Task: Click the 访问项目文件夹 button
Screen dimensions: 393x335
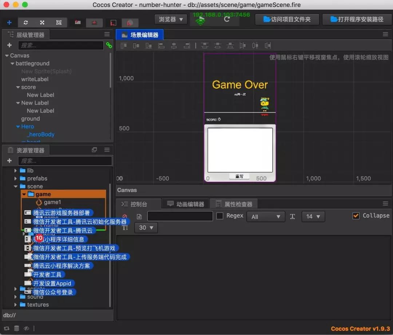Action: [287, 19]
